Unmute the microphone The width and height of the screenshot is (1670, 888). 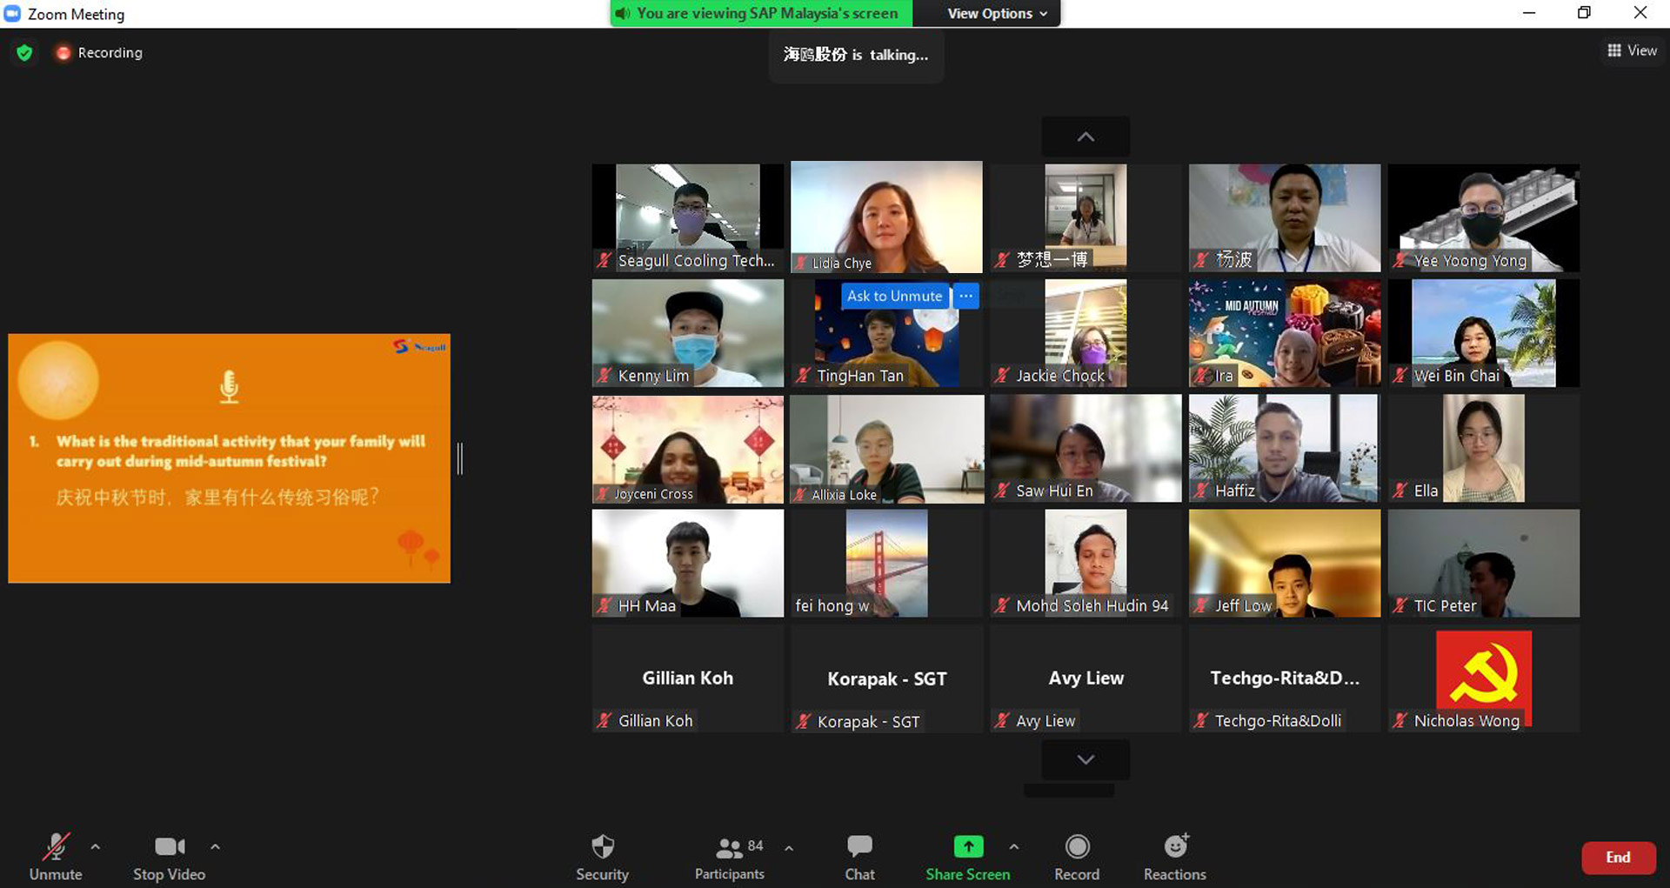(56, 847)
